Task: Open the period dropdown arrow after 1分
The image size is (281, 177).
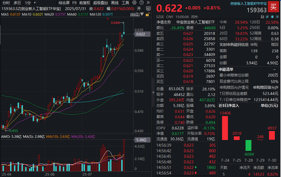Action: click(35, 3)
